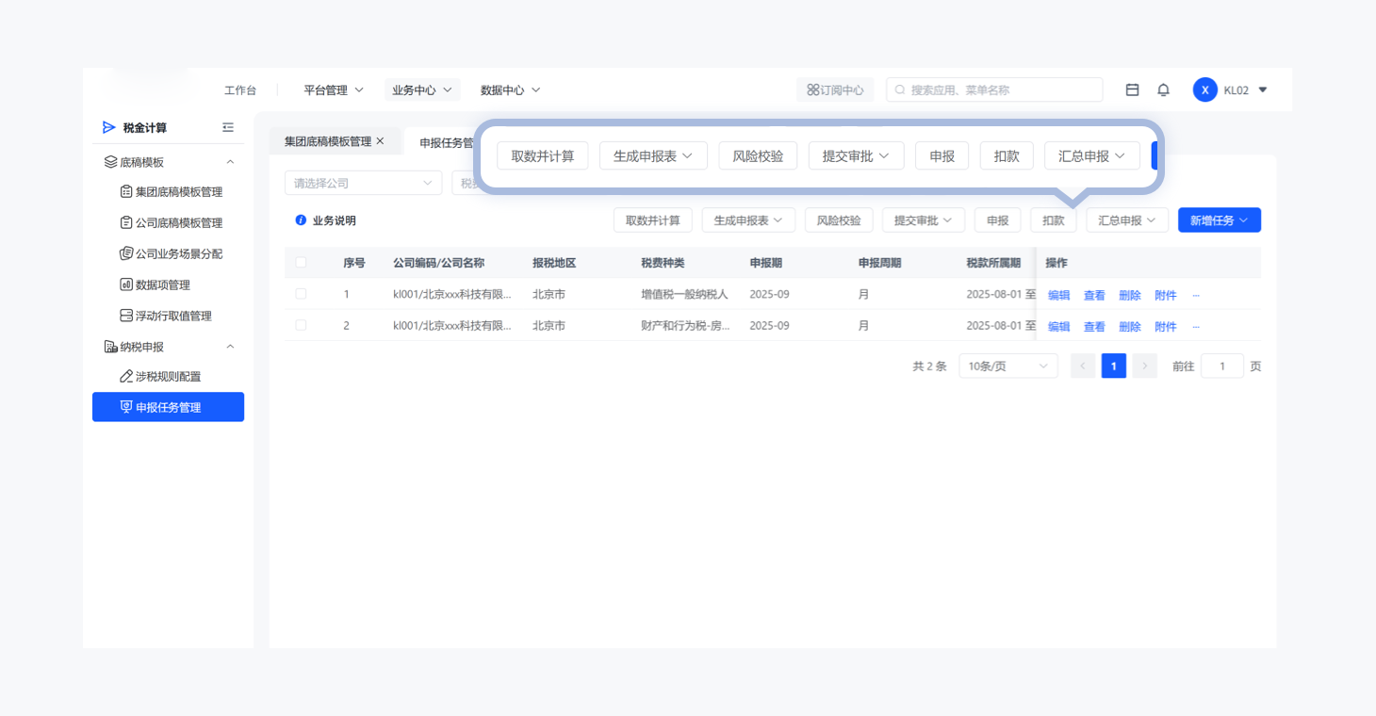Click the notification bell icon
1376x716 pixels.
tap(1163, 90)
